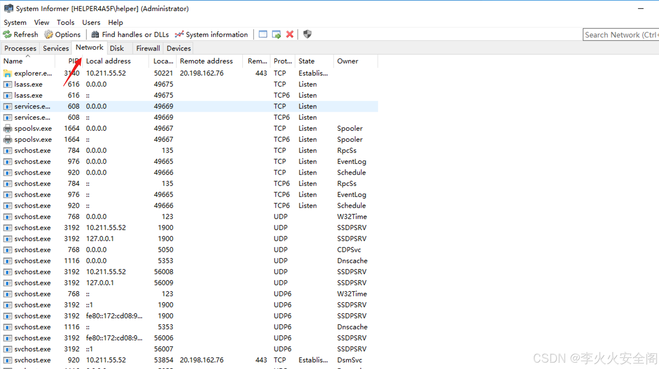The width and height of the screenshot is (659, 369).
Task: Switch to the Firewall tab
Action: pos(148,48)
